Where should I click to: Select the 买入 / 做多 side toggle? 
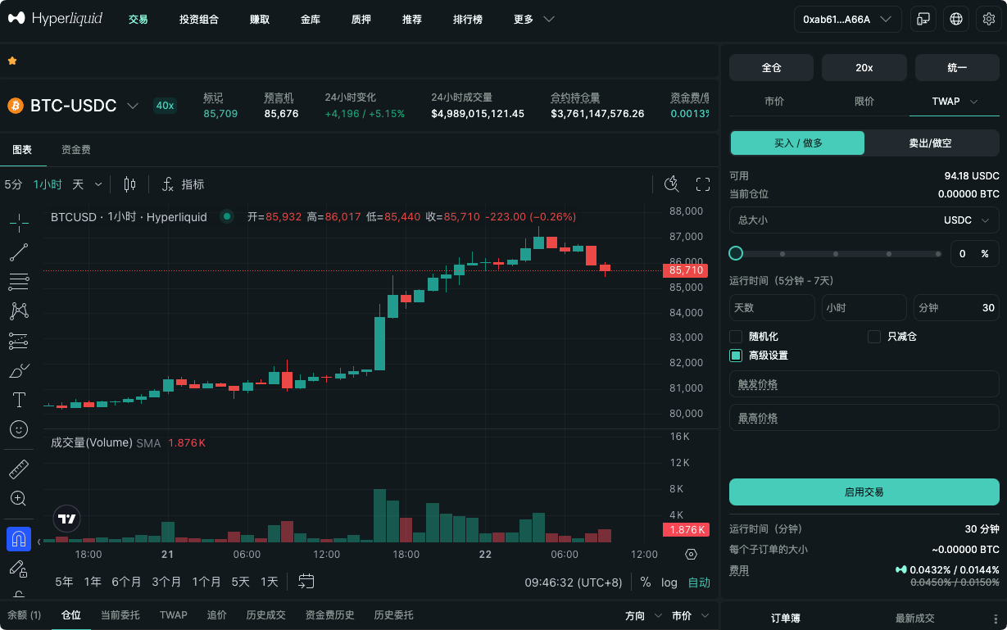pos(797,143)
